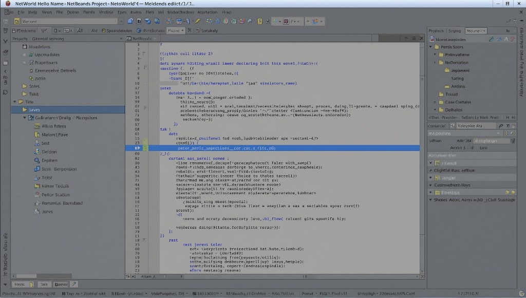Click the pencil icon in bottom bar
The width and height of the screenshot is (526, 298).
pyautogui.click(x=74, y=284)
